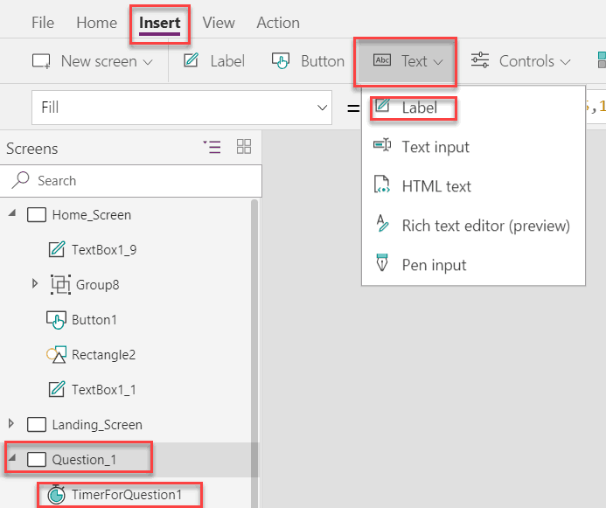Switch to the Home tab
Viewport: 606px width, 508px height.
pos(96,23)
